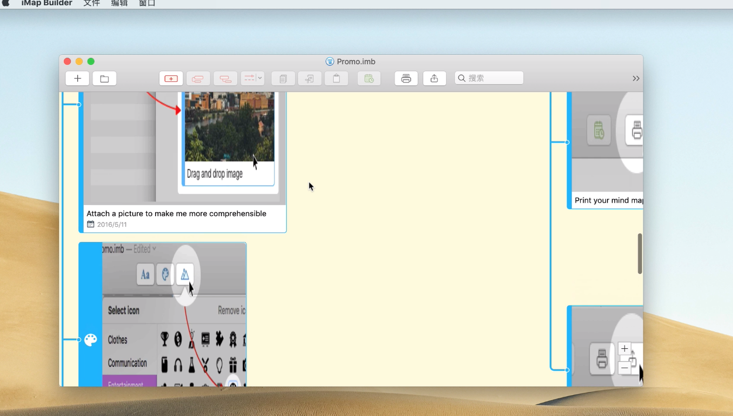Click the green calendar date button

(369, 78)
